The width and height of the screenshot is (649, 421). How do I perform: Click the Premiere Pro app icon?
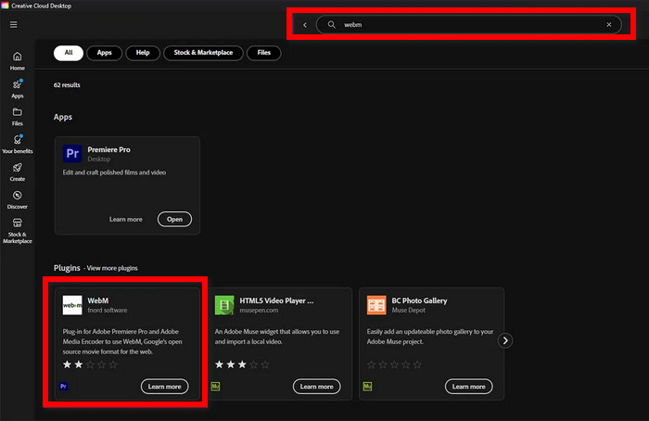pyautogui.click(x=72, y=154)
